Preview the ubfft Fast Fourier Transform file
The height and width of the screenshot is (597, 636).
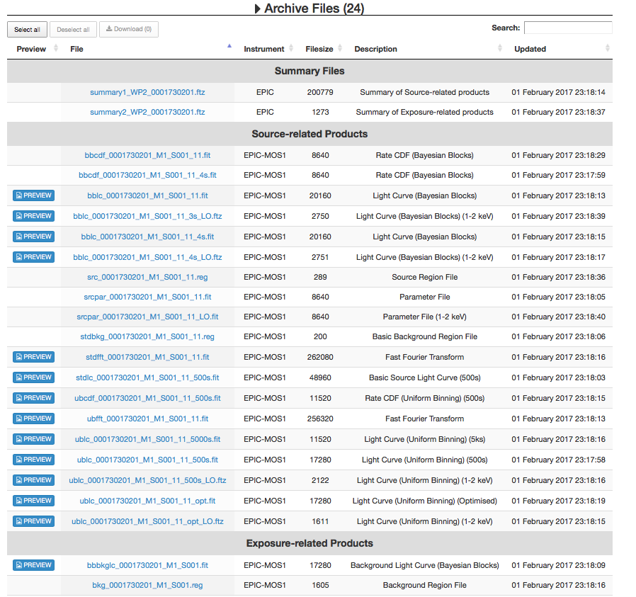click(33, 419)
